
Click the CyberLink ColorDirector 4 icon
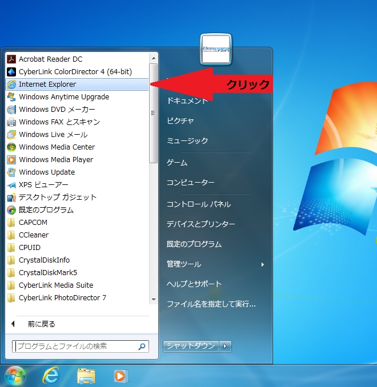click(x=11, y=72)
